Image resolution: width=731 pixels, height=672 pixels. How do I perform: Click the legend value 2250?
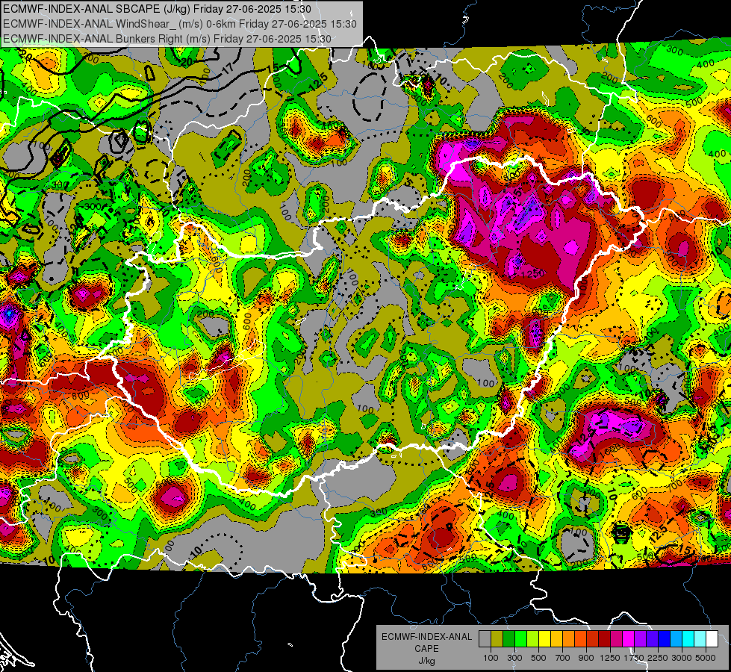pos(659,658)
